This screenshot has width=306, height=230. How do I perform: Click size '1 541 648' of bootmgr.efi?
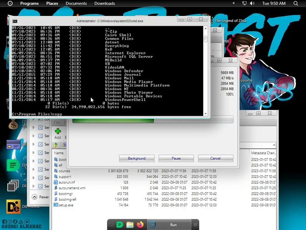pyautogui.click(x=121, y=199)
